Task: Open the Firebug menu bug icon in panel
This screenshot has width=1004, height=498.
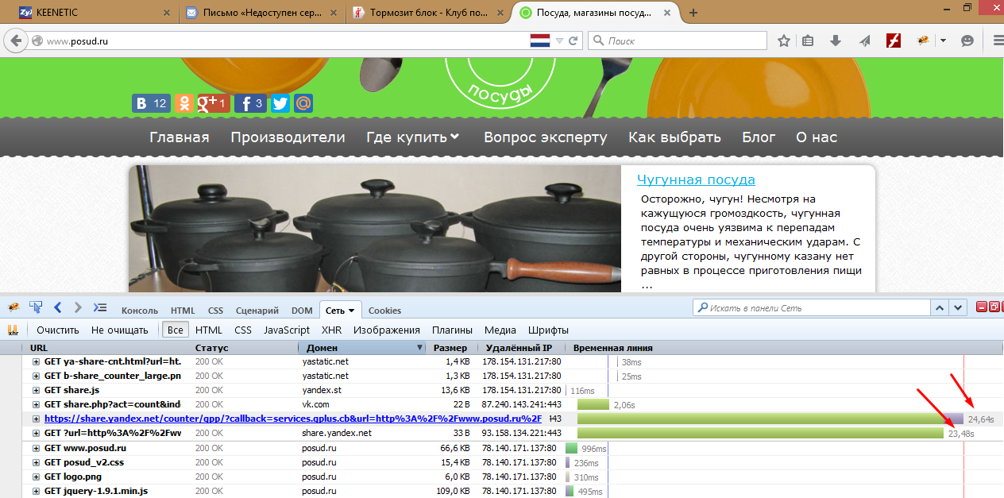Action: point(14,307)
